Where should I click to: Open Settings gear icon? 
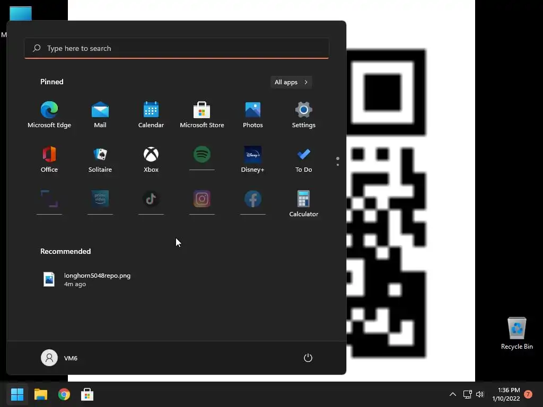pyautogui.click(x=304, y=115)
